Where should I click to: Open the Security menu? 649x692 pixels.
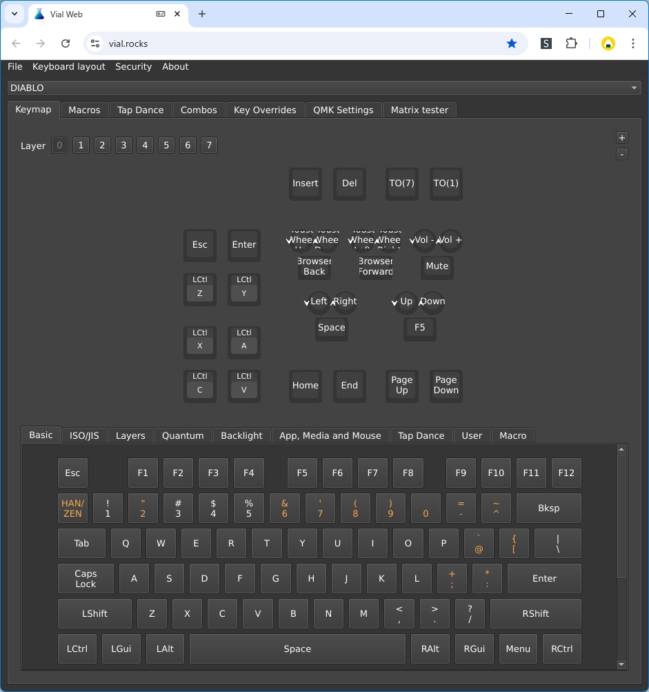(133, 67)
